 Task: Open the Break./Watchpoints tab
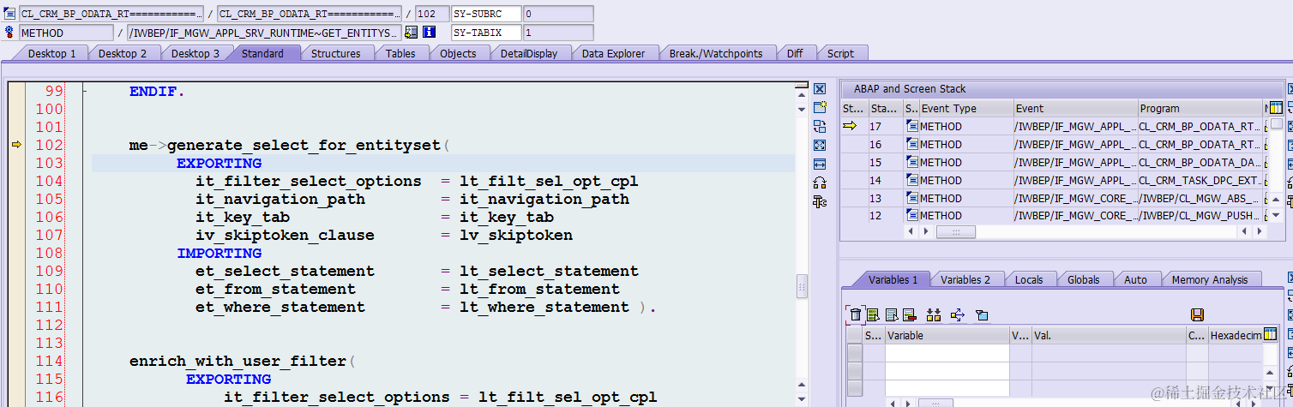tap(716, 53)
